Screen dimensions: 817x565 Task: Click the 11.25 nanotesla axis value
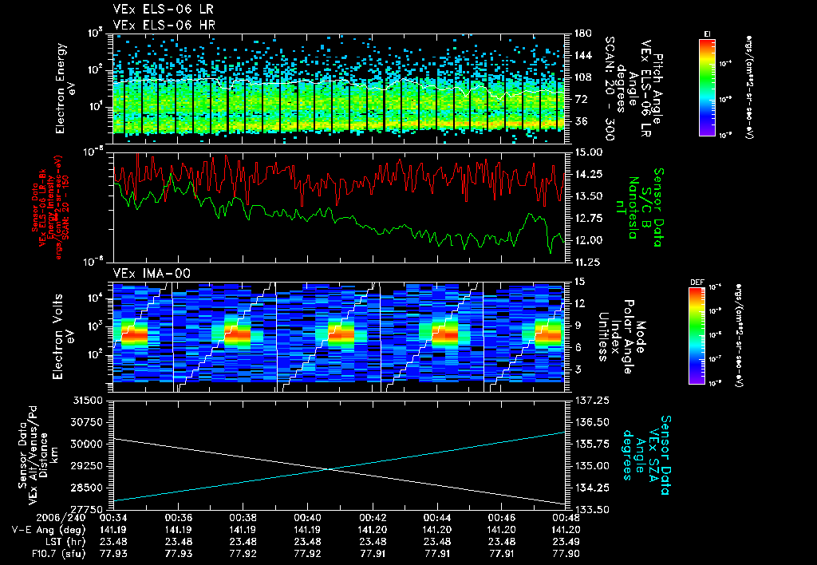pos(588,263)
